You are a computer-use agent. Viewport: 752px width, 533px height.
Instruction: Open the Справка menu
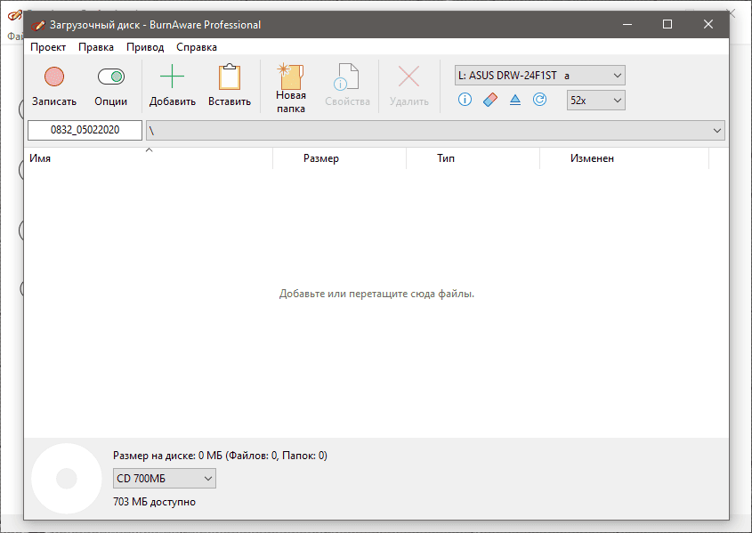197,47
